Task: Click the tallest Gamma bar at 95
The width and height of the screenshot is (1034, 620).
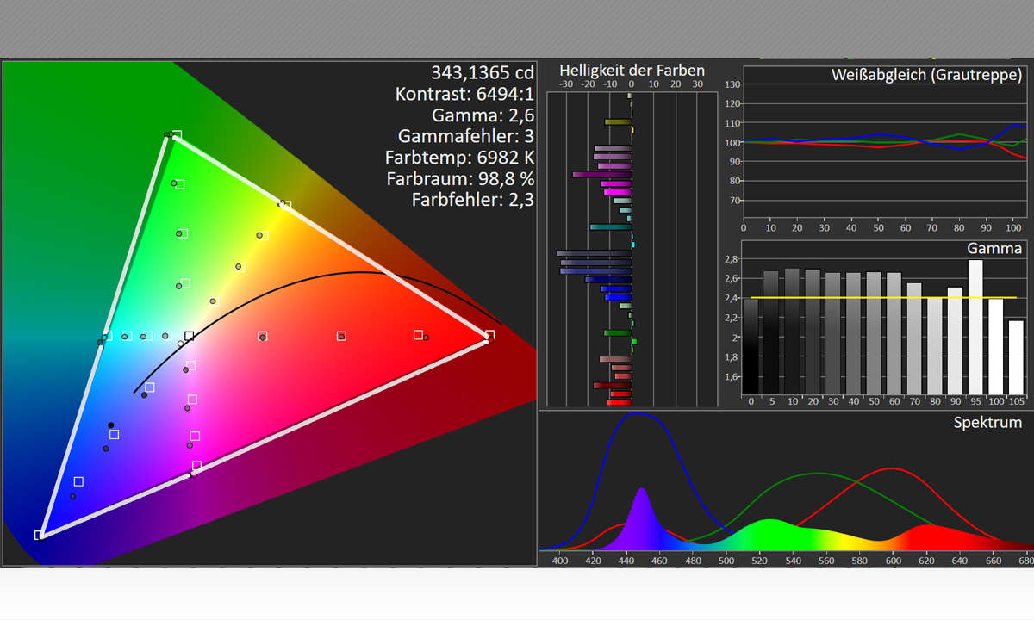Action: tap(975, 327)
